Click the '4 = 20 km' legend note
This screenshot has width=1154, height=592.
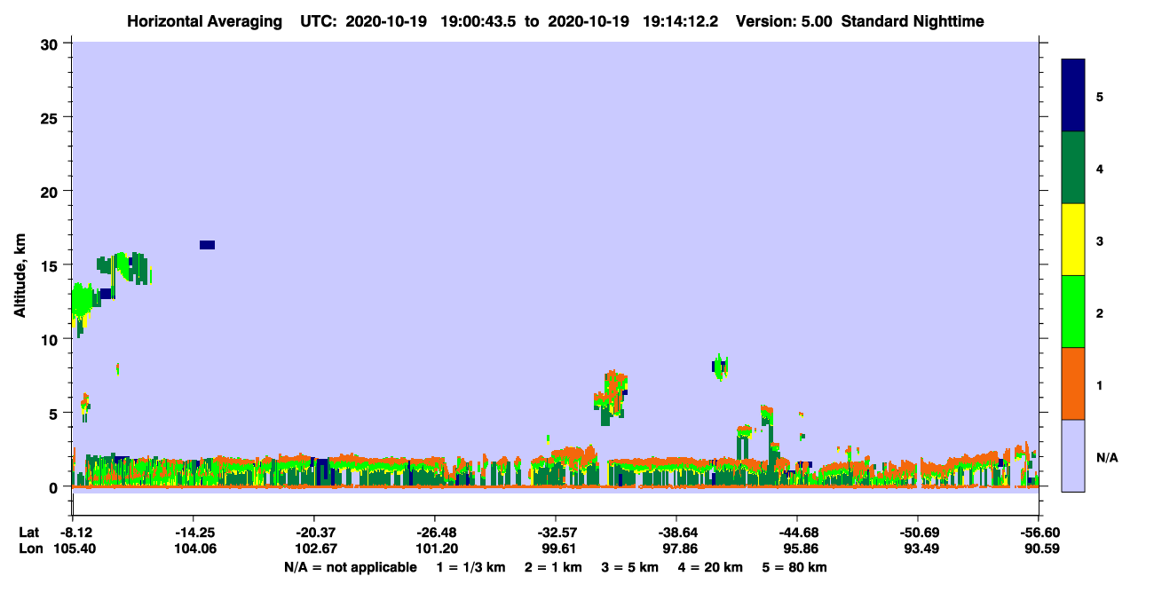pyautogui.click(x=711, y=567)
